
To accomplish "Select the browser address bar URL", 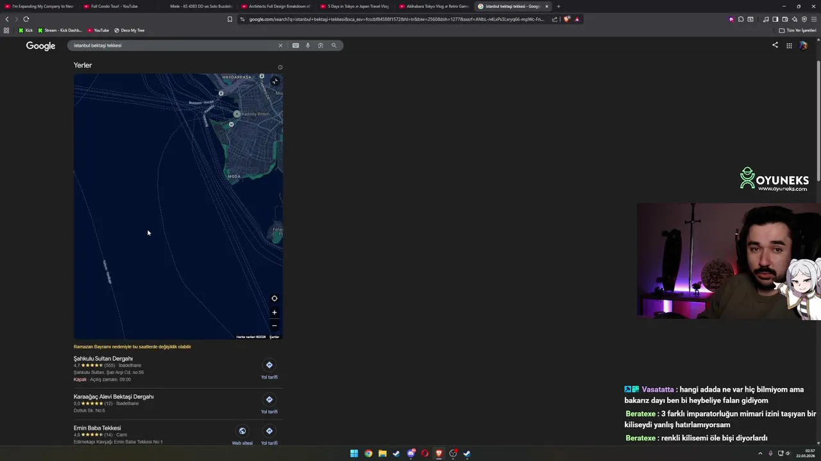I will pos(396,19).
